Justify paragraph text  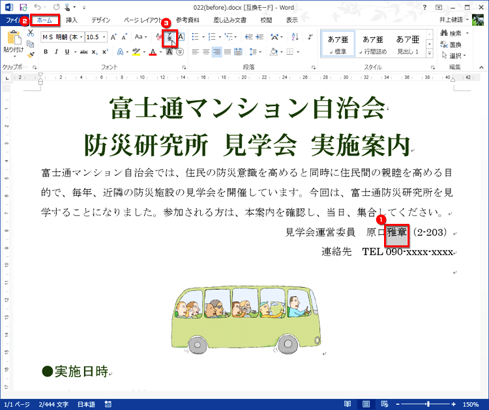tap(228, 52)
